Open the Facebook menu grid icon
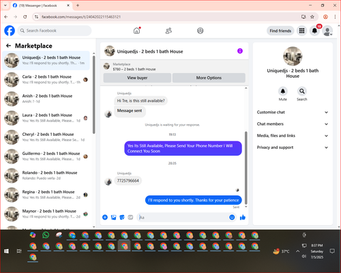This screenshot has width=341, height=273. click(301, 31)
